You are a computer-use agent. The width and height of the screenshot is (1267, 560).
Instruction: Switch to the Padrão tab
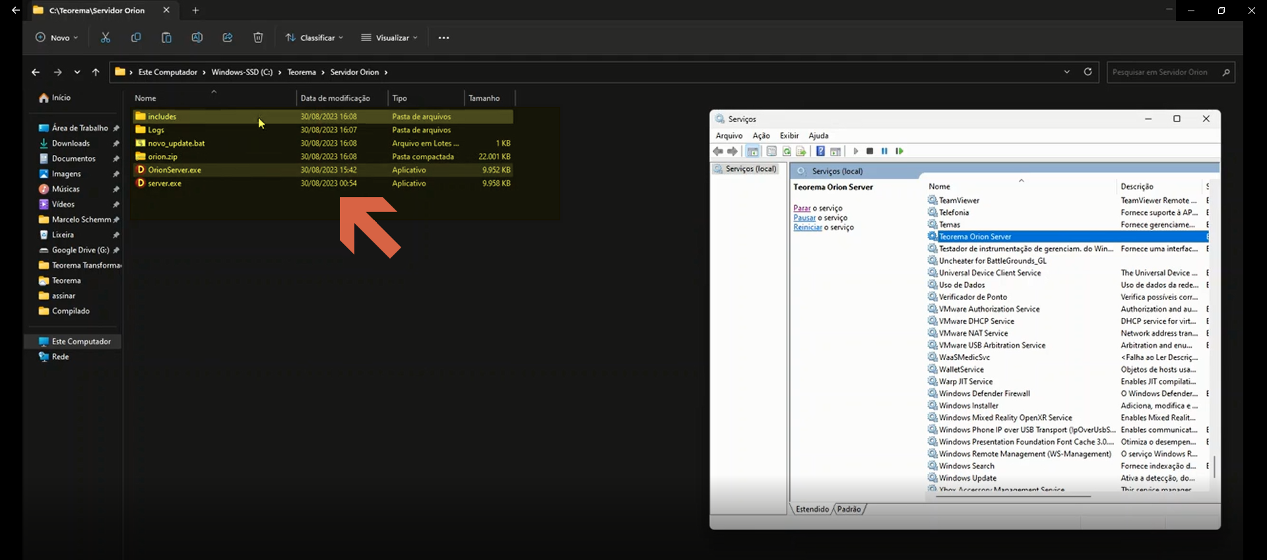pos(849,509)
